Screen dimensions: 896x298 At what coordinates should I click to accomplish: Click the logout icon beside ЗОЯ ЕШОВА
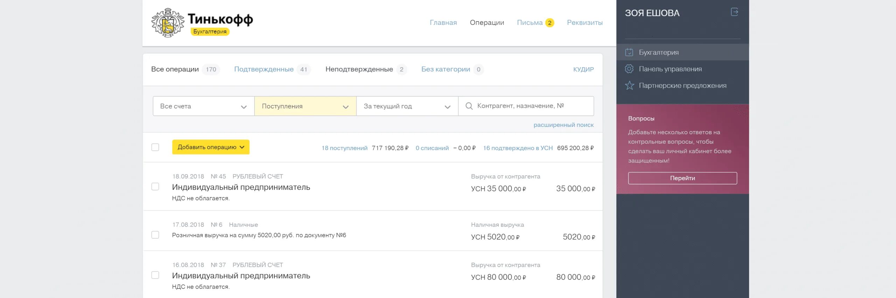(734, 12)
